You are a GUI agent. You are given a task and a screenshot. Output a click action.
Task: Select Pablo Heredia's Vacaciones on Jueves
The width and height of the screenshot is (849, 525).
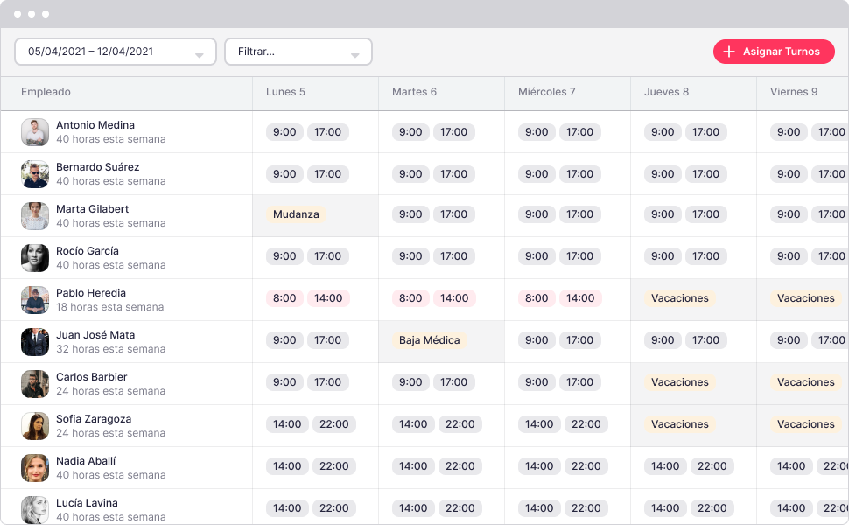679,297
